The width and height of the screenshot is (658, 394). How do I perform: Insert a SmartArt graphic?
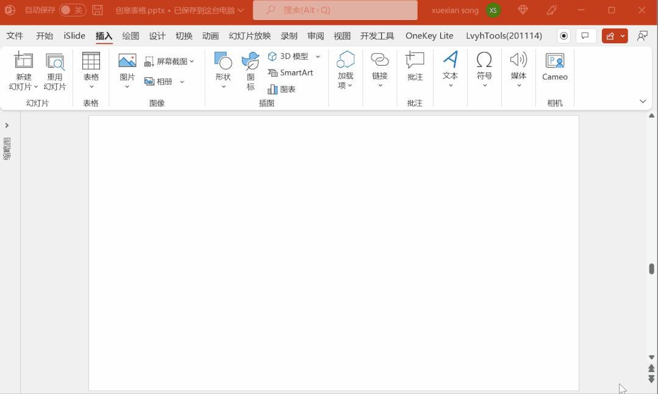[x=290, y=72]
